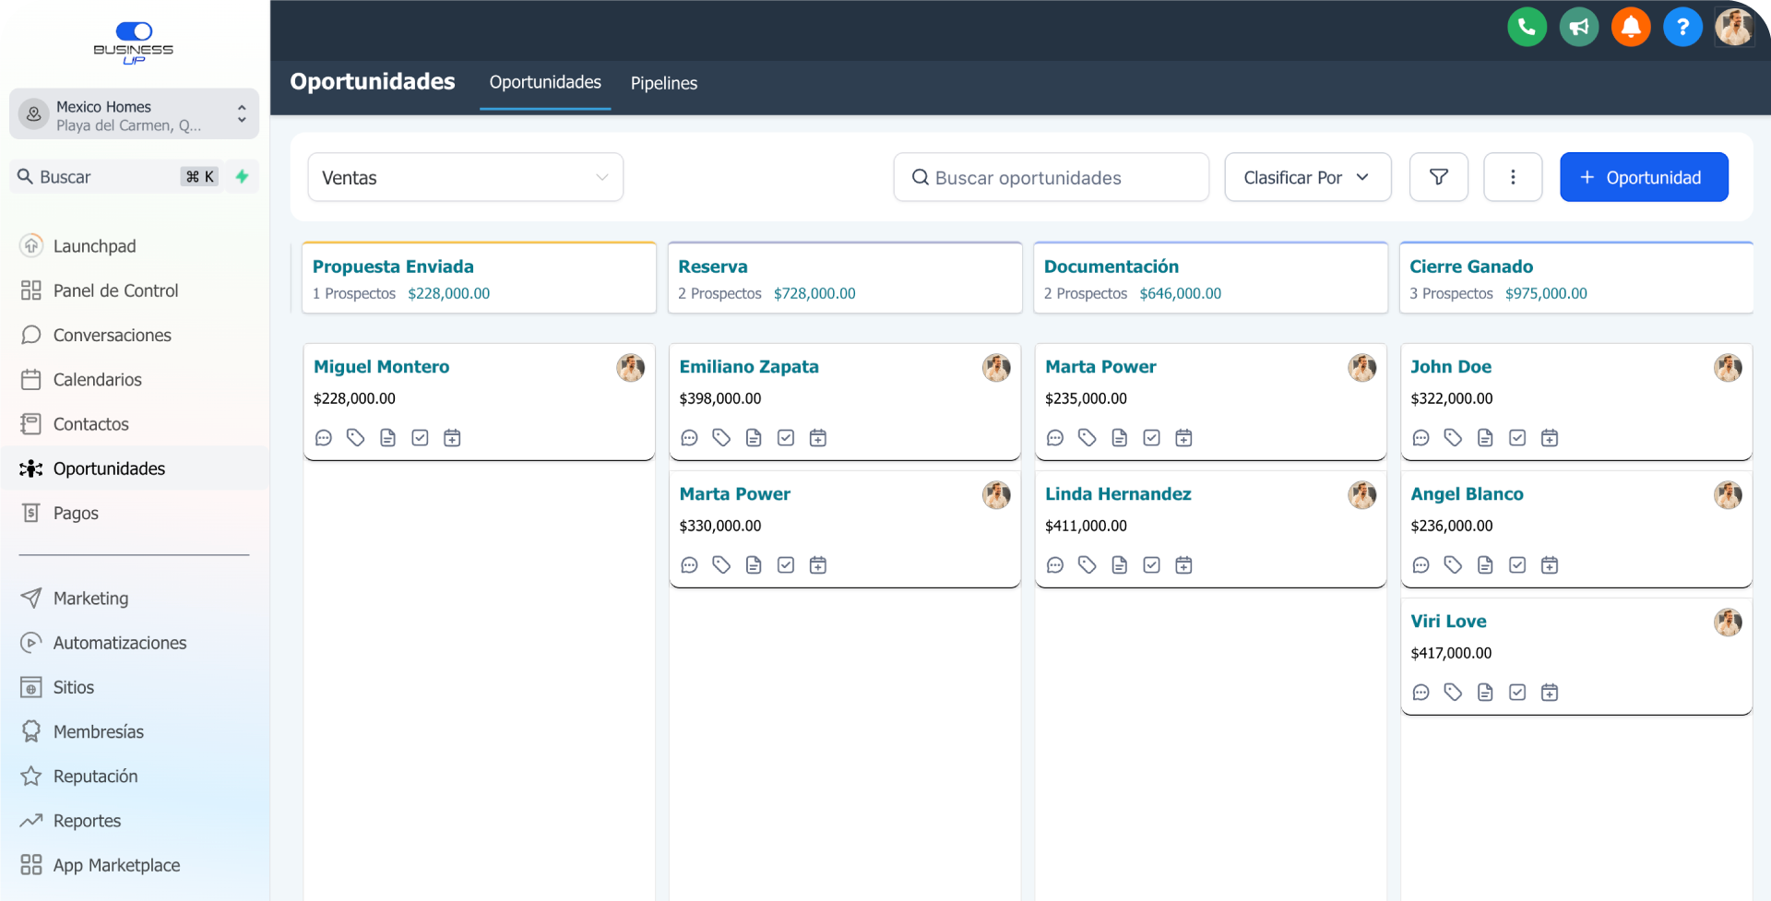This screenshot has height=901, width=1771.
Task: Open Conversaciones in the sidebar
Action: [112, 335]
